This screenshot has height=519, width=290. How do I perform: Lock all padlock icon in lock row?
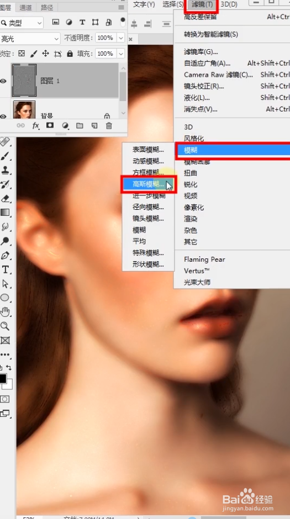[x=70, y=54]
